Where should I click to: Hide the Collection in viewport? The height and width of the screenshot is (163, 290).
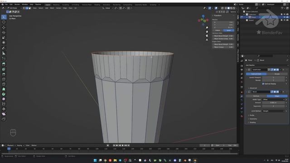coord(285,14)
